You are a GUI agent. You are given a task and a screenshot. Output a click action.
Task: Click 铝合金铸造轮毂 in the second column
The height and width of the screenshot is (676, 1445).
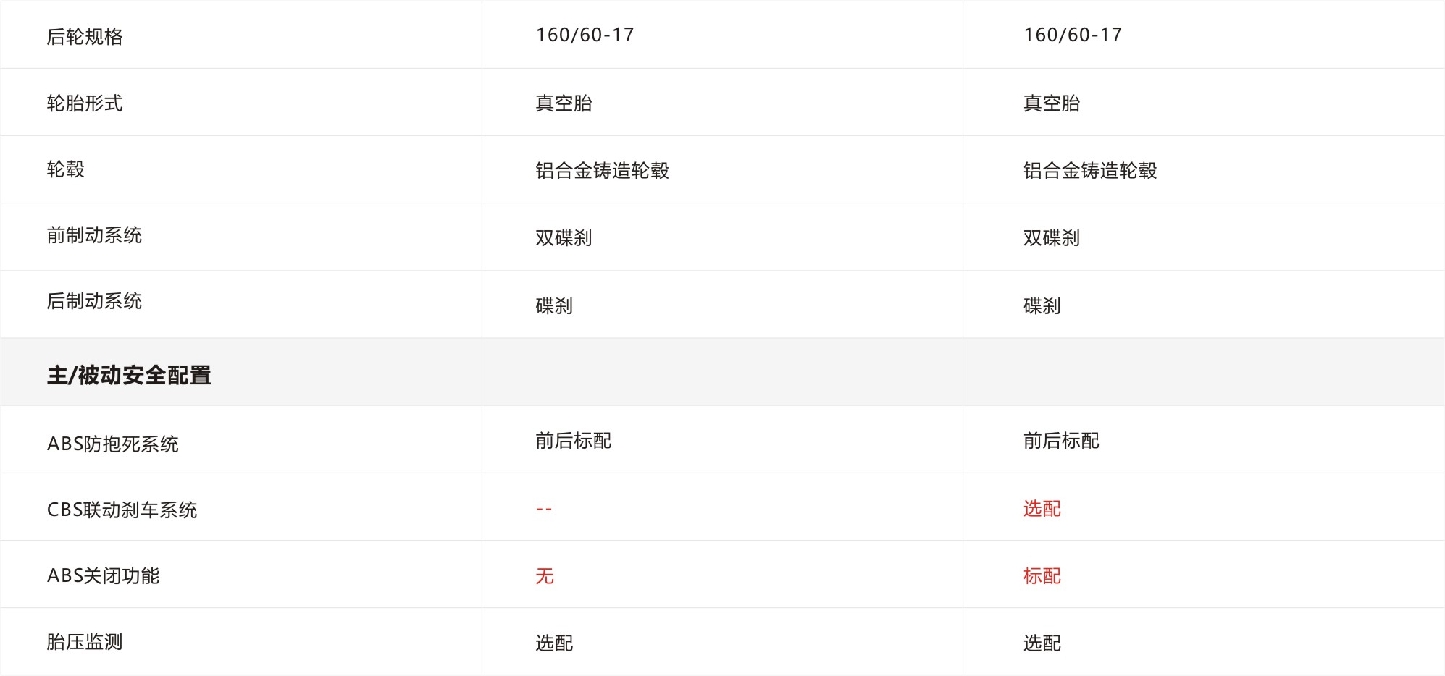(1090, 171)
